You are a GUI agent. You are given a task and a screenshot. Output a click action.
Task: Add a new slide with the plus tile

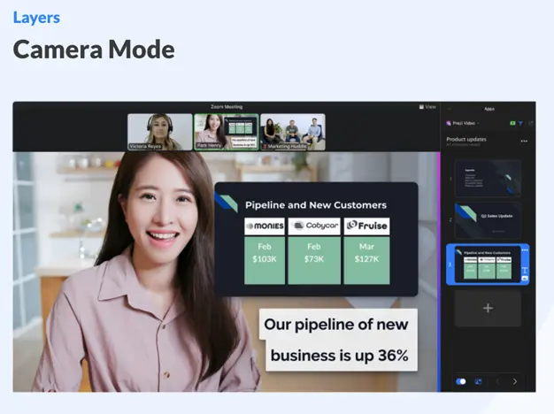[488, 308]
